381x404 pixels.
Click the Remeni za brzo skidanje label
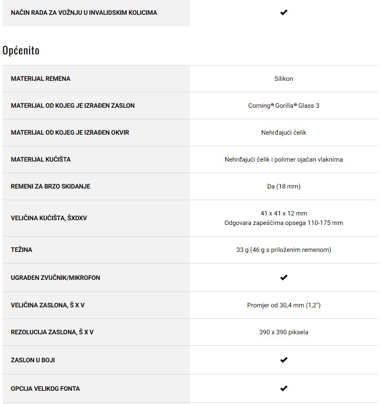point(50,186)
